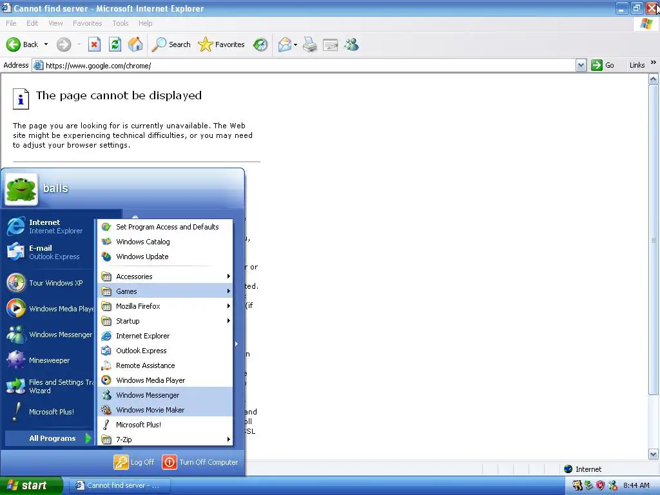Click the History clock icon
The image size is (660, 495).
260,44
